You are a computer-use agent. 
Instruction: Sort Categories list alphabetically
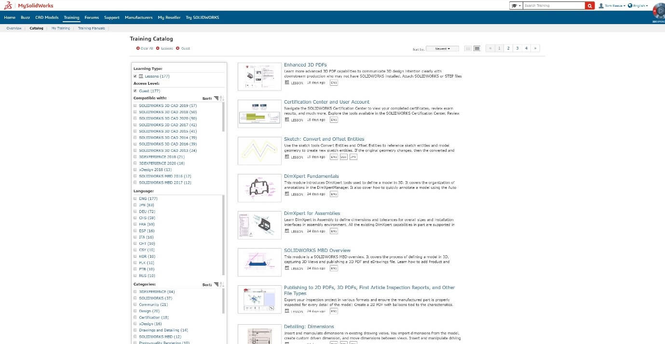click(222, 285)
